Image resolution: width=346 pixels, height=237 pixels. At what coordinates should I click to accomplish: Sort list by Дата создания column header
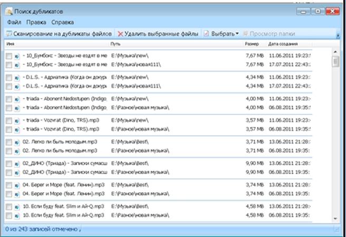pos(283,44)
